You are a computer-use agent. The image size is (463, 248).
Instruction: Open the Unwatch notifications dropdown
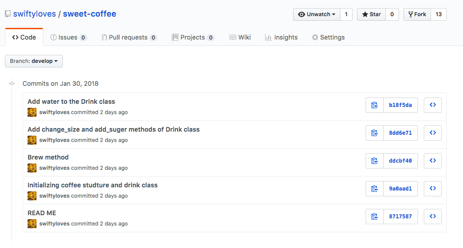pos(317,14)
